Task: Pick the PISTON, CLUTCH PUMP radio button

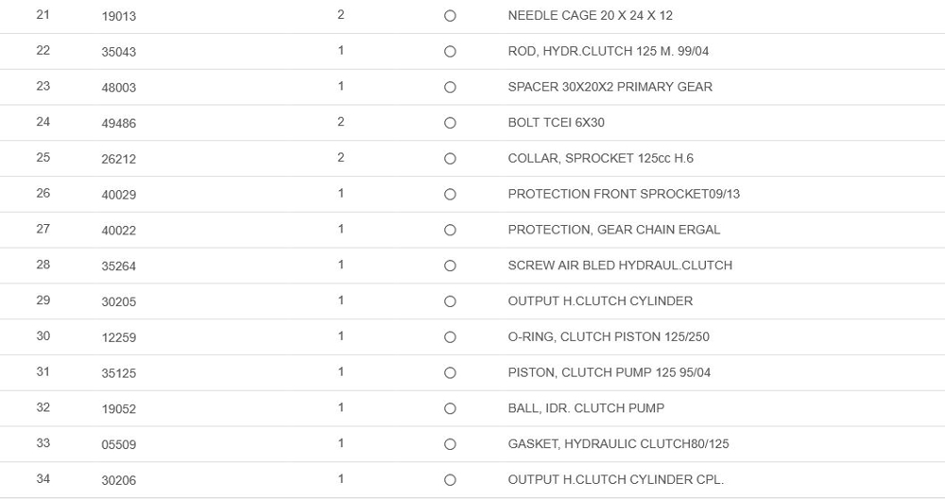Action: click(x=450, y=373)
